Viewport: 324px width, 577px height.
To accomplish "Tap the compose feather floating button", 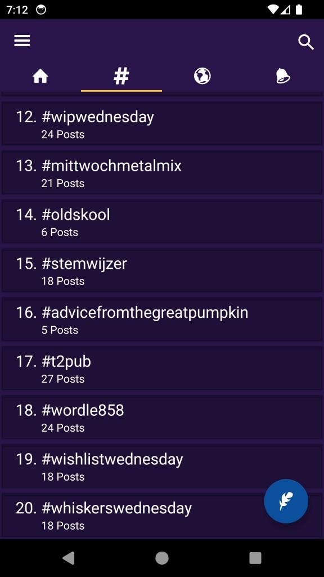I will point(286,501).
